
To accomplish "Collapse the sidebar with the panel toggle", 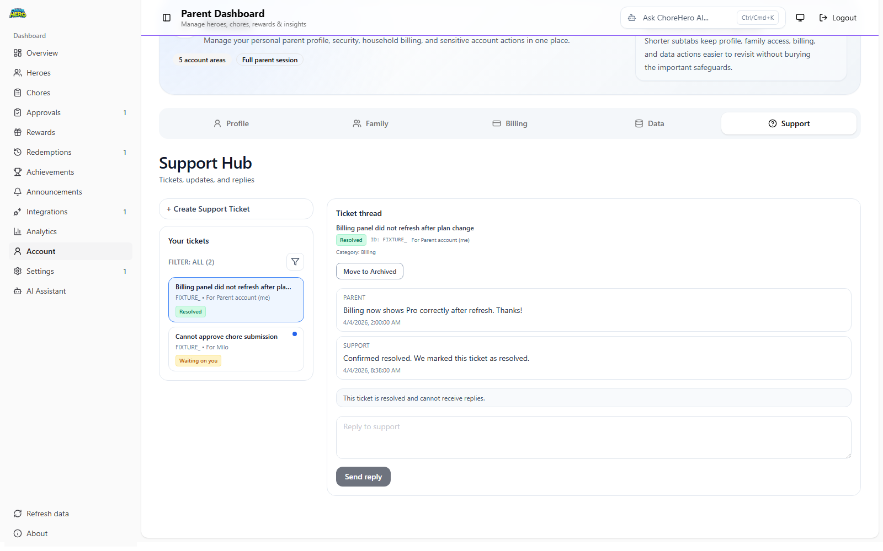I will pos(167,18).
